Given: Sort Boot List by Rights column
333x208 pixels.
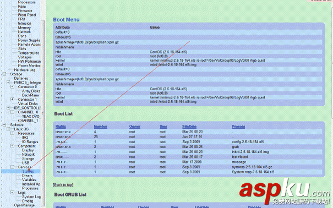Looking at the screenshot, I should [61, 127].
